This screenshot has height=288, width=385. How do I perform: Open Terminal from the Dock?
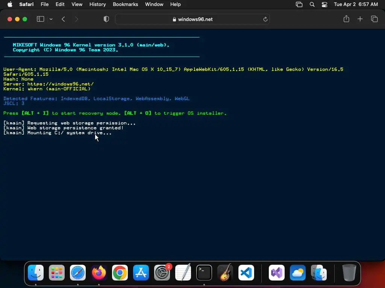click(204, 273)
